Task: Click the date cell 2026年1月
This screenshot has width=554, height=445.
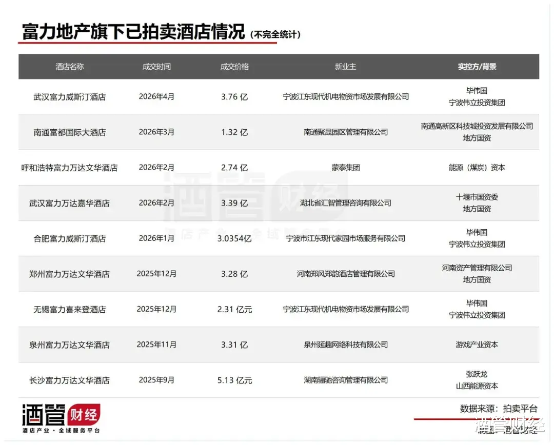Action: coord(156,238)
